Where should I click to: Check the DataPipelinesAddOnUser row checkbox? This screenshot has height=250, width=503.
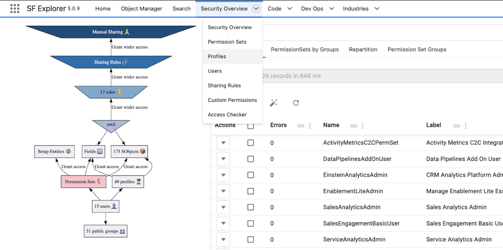tap(251, 159)
